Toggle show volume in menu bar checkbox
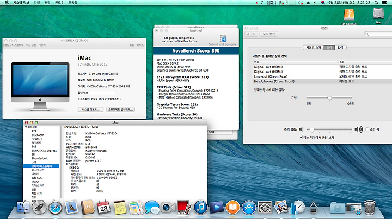 (301, 137)
